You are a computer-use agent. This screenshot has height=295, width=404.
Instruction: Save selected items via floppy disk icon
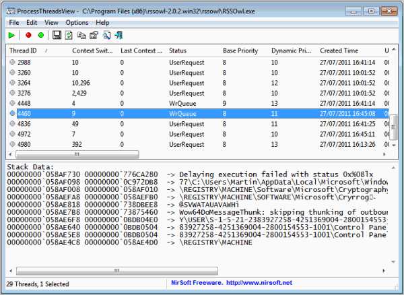57,35
